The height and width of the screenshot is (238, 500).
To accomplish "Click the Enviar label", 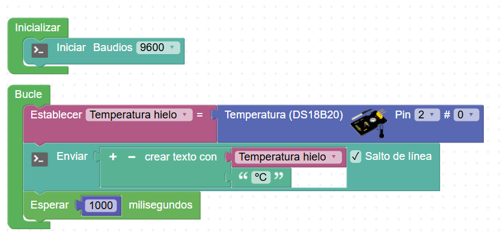I will [x=72, y=156].
